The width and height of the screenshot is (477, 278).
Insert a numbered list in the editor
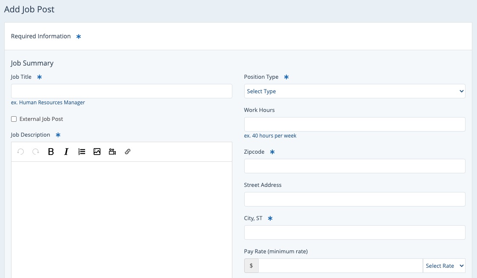(82, 152)
